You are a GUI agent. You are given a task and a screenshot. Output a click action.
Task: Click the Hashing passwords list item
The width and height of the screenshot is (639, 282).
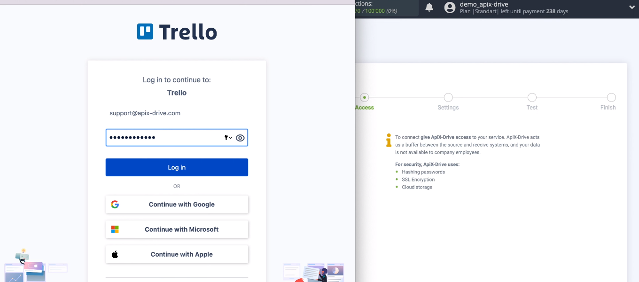pyautogui.click(x=423, y=172)
